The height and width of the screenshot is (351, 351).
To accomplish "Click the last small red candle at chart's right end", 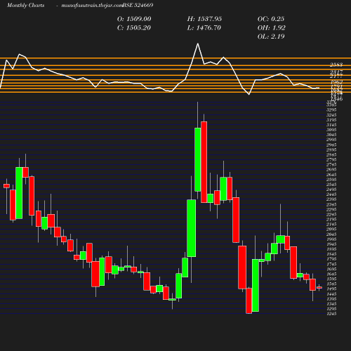I will coord(319,288).
